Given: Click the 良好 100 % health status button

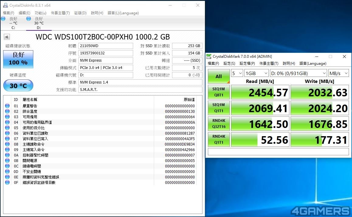Looking at the screenshot, I should pyautogui.click(x=18, y=59).
